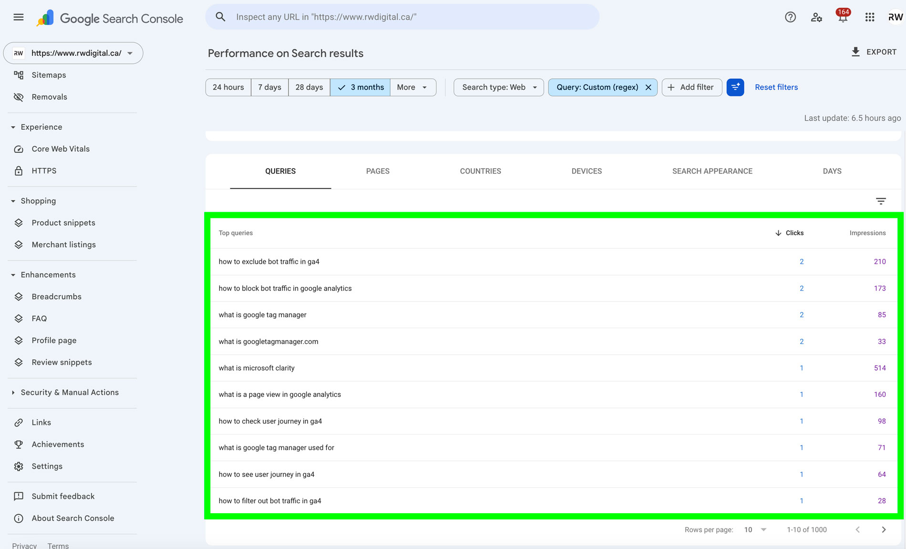Select the 24 hours date range
This screenshot has height=549, width=906.
point(228,87)
